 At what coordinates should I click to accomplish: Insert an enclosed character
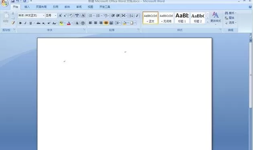coord(83,23)
